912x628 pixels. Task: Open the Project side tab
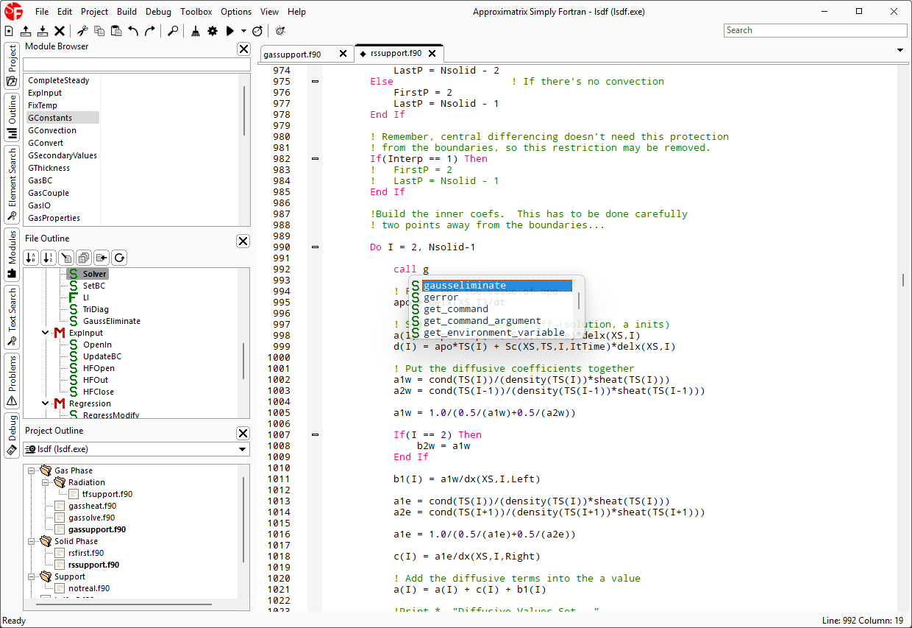coord(12,67)
